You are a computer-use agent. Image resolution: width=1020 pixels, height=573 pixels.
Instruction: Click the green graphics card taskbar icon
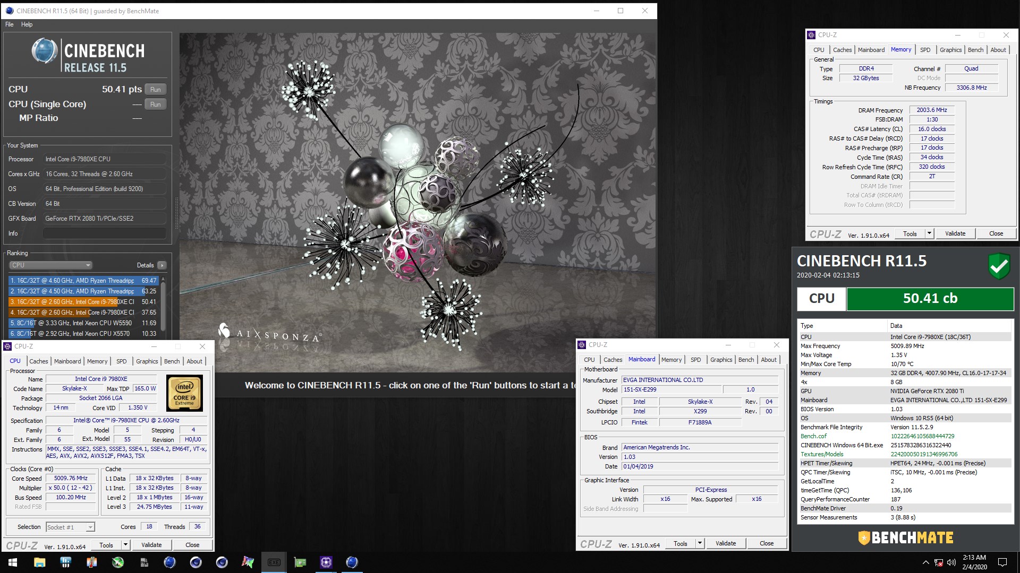[x=300, y=562]
